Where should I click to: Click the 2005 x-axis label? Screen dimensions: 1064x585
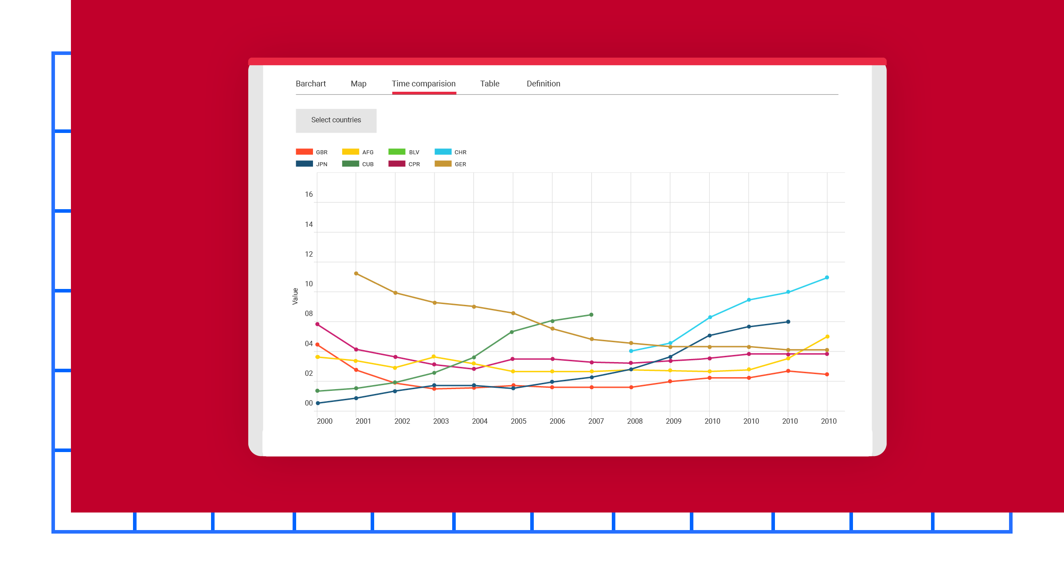coord(518,421)
